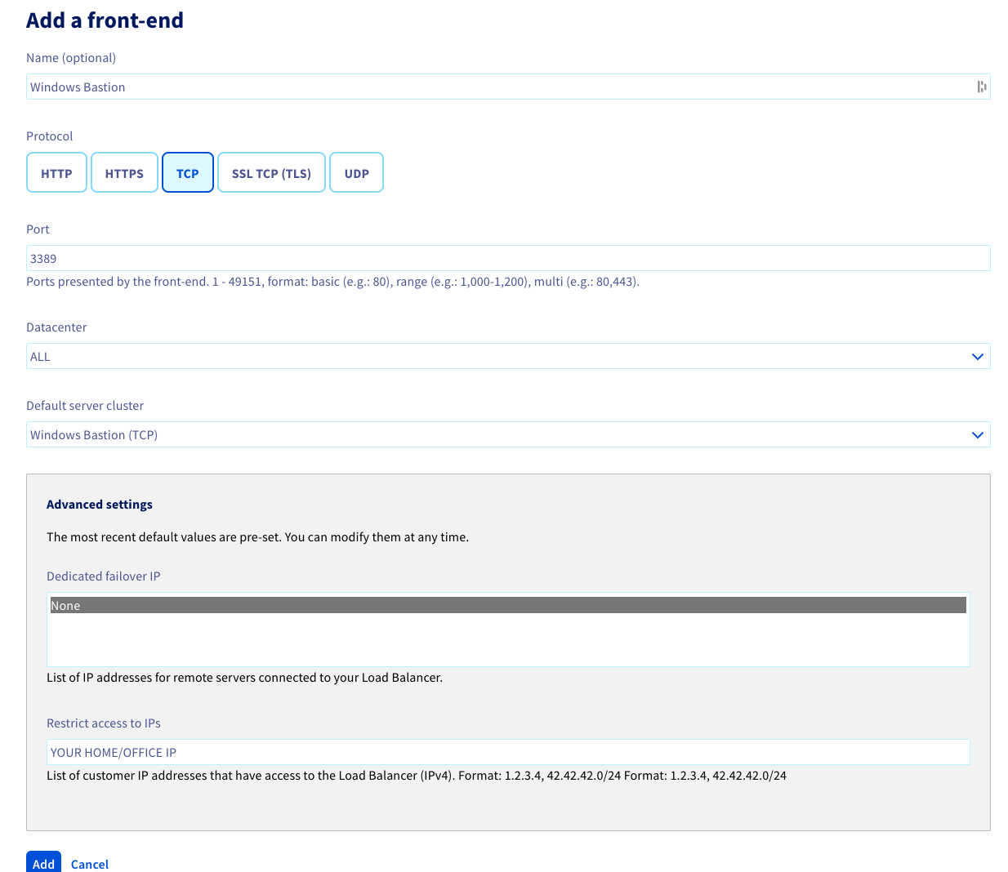Image resolution: width=1008 pixels, height=872 pixels.
Task: Click the Ports presented by the front-end hint
Action: click(333, 282)
